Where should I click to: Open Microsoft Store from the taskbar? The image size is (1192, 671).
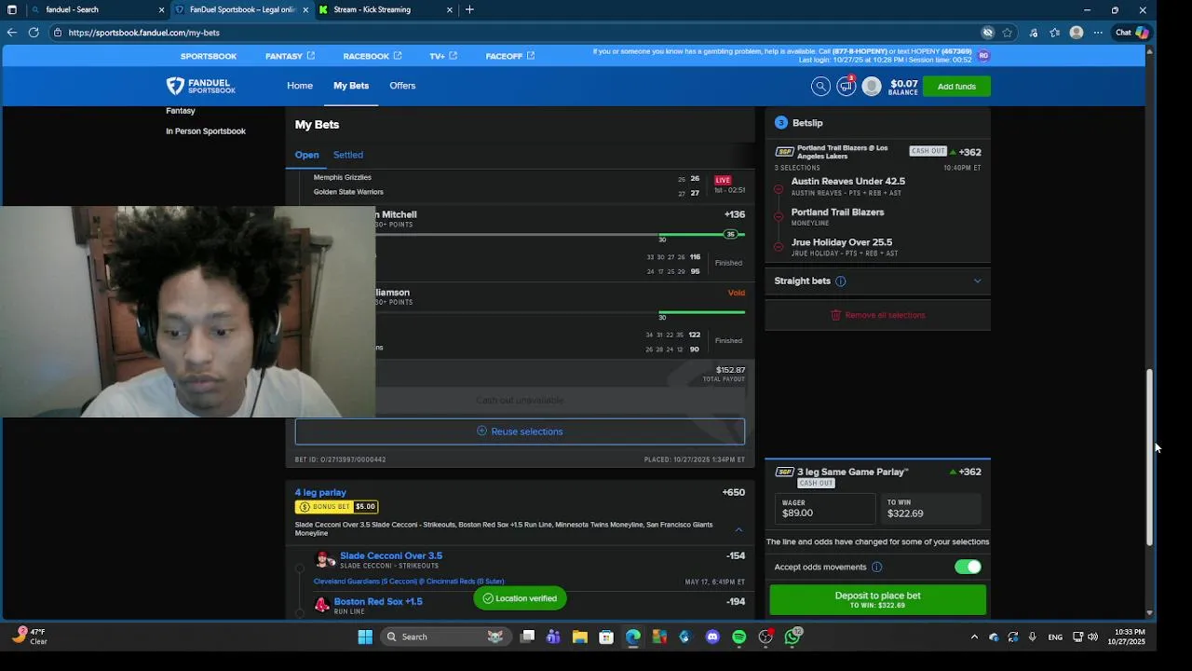pos(606,637)
